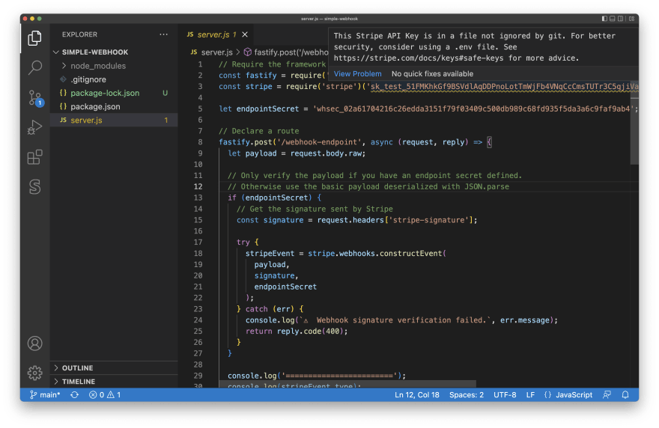This screenshot has height=428, width=659.
Task: Click the fastify.post breadcrumb symbol
Action: 286,52
